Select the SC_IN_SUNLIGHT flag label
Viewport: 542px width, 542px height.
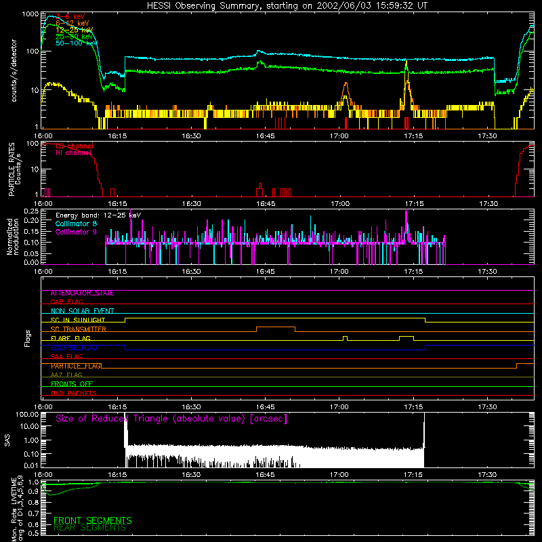pos(78,320)
